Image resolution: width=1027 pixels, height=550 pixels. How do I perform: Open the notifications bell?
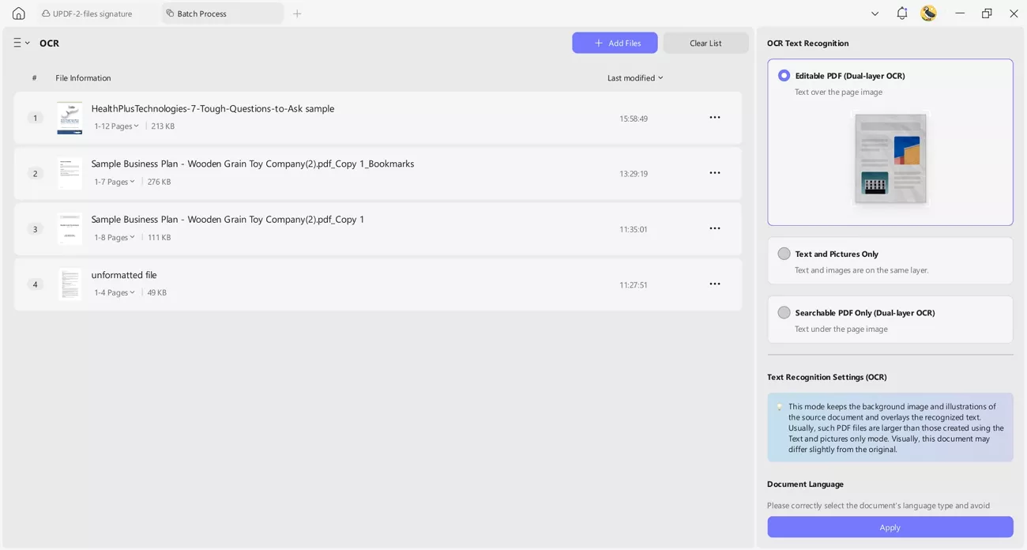(x=901, y=13)
